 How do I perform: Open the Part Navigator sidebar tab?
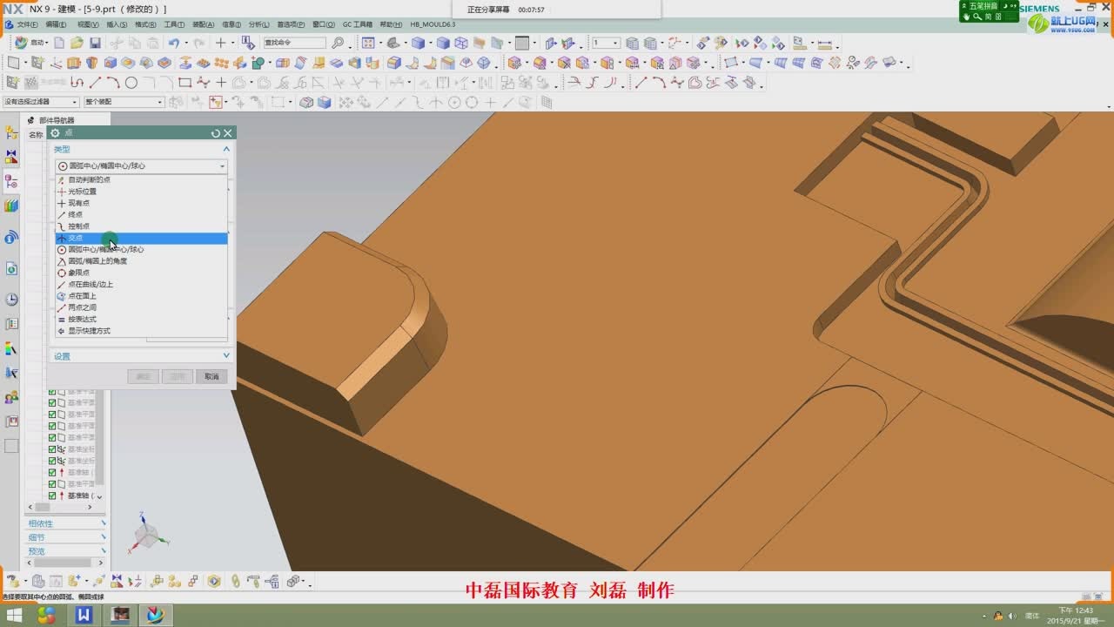[11, 181]
